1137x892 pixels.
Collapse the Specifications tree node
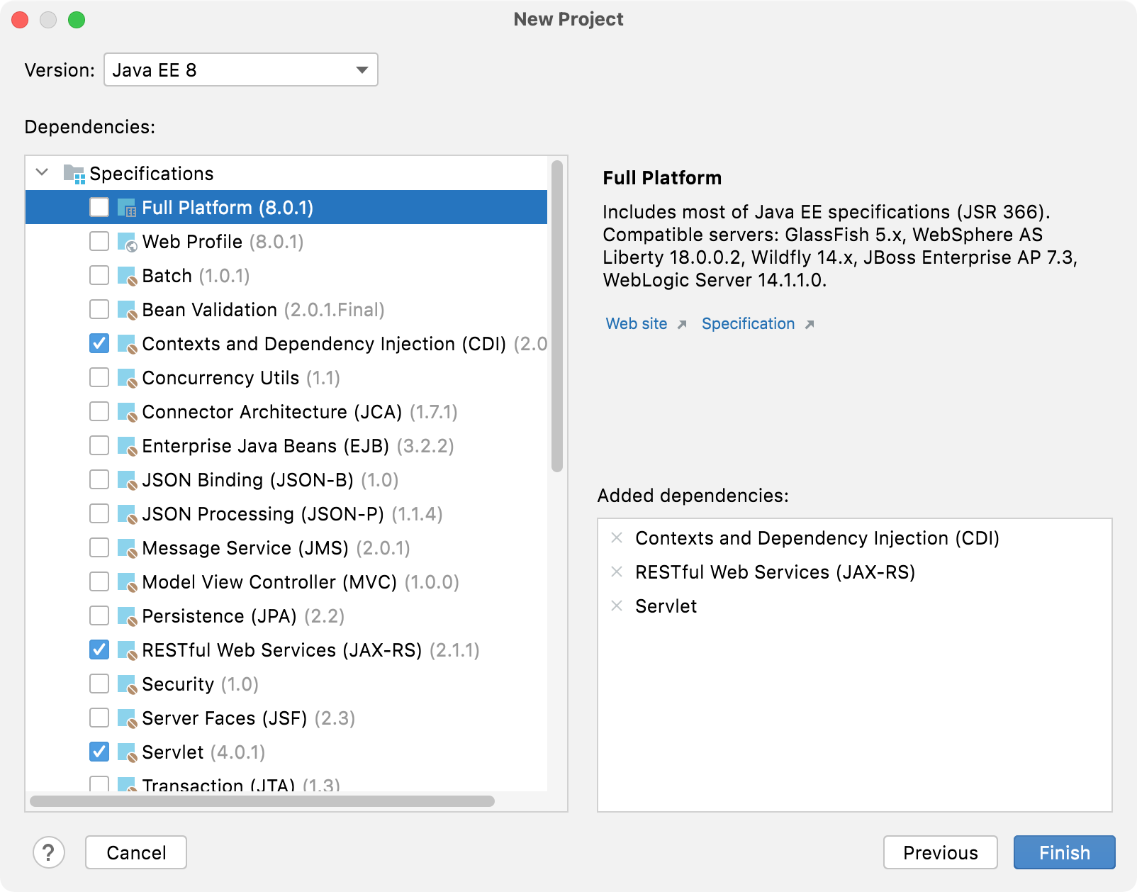pos(41,172)
